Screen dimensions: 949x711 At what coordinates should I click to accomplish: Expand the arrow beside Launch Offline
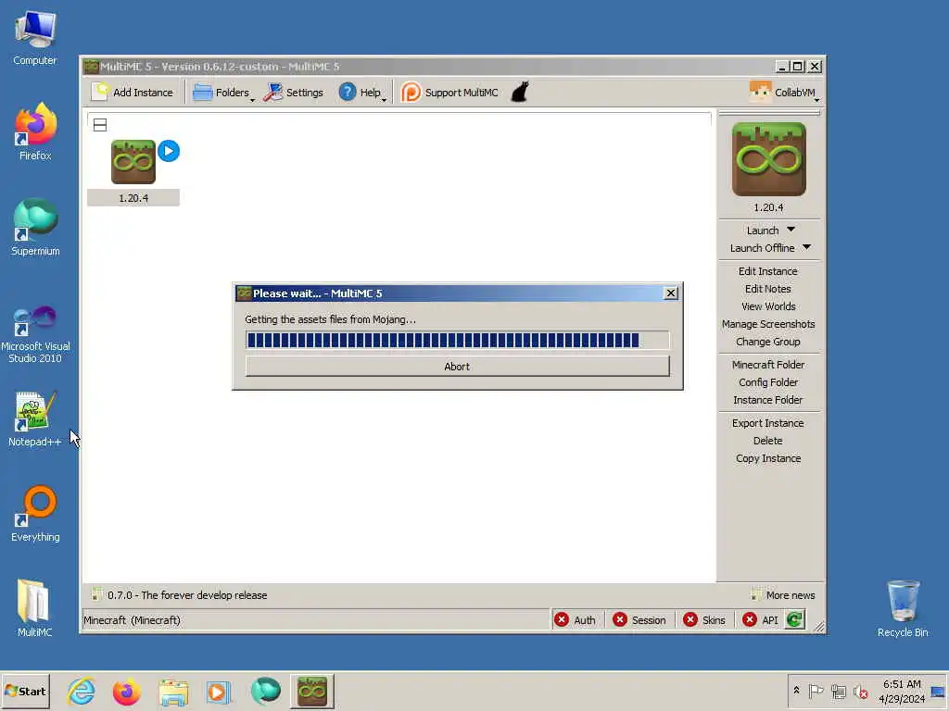pos(806,247)
